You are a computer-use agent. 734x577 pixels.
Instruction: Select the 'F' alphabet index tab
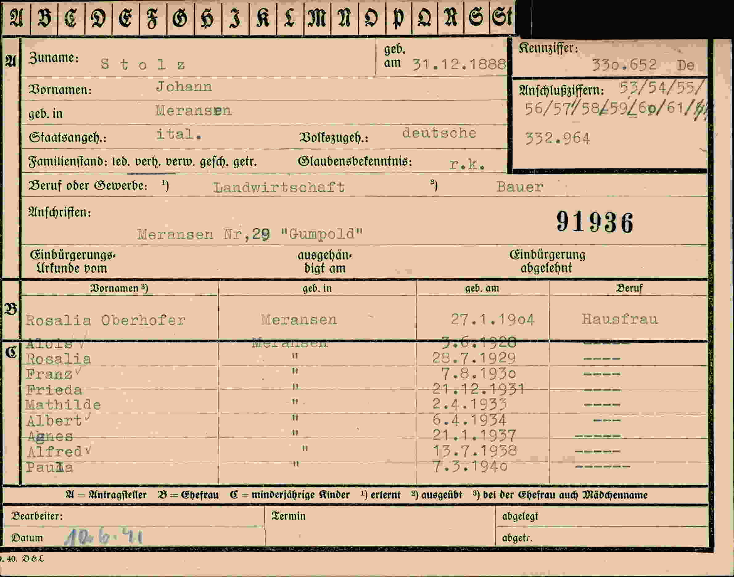pyautogui.click(x=153, y=18)
